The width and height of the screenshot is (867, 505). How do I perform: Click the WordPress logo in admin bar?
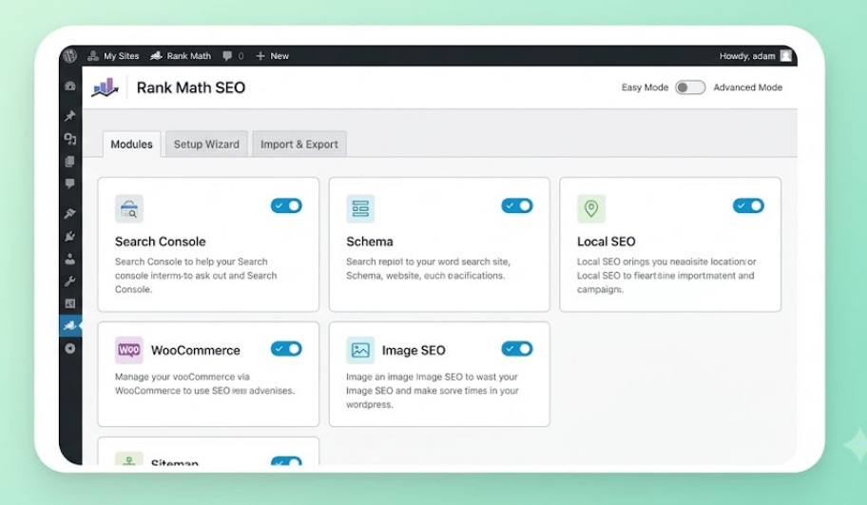coord(69,55)
